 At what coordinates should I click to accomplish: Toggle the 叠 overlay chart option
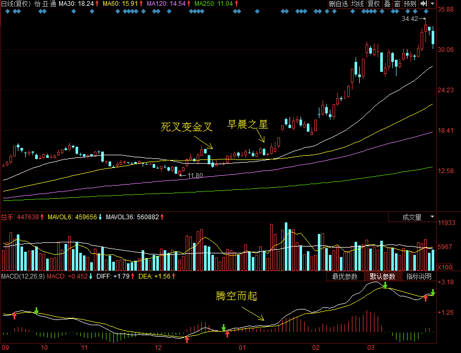click(x=387, y=4)
